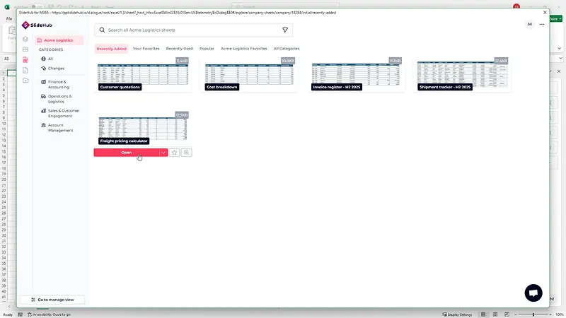Select the Changes category

coord(52,68)
